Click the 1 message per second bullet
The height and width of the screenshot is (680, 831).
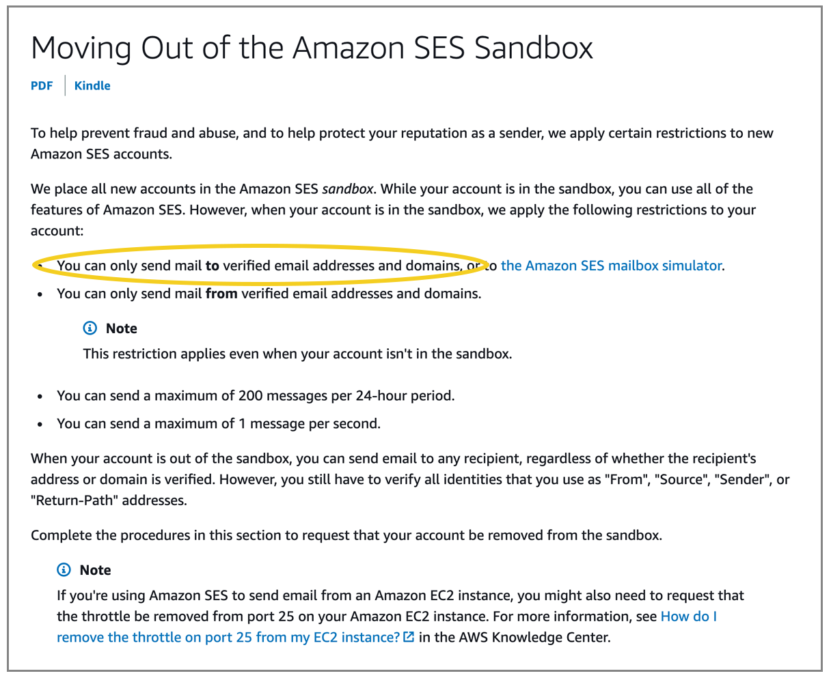219,423
